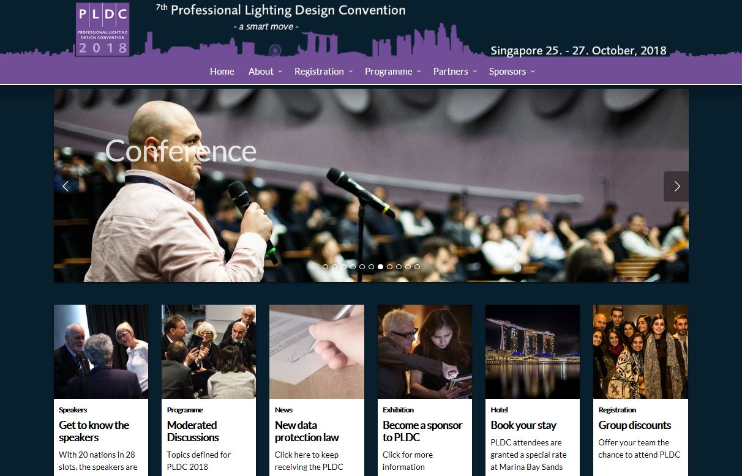Screen dimensions: 742x476
Task: Click the group photo Registration thumbnail
Action: [x=640, y=352]
